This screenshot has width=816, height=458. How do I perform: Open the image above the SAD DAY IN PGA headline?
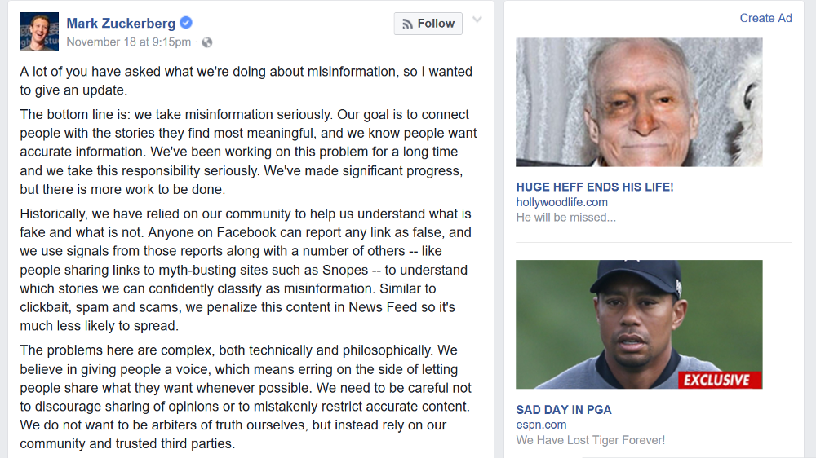click(x=639, y=324)
